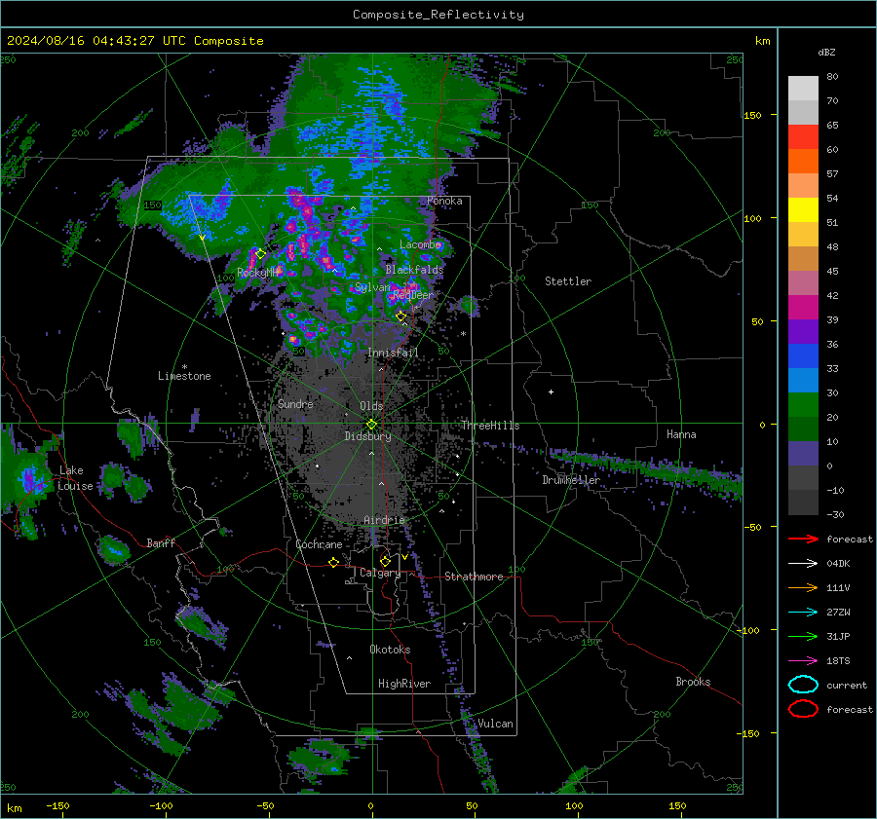Click the '18TS' legend text
877x819 pixels.
pyautogui.click(x=838, y=661)
